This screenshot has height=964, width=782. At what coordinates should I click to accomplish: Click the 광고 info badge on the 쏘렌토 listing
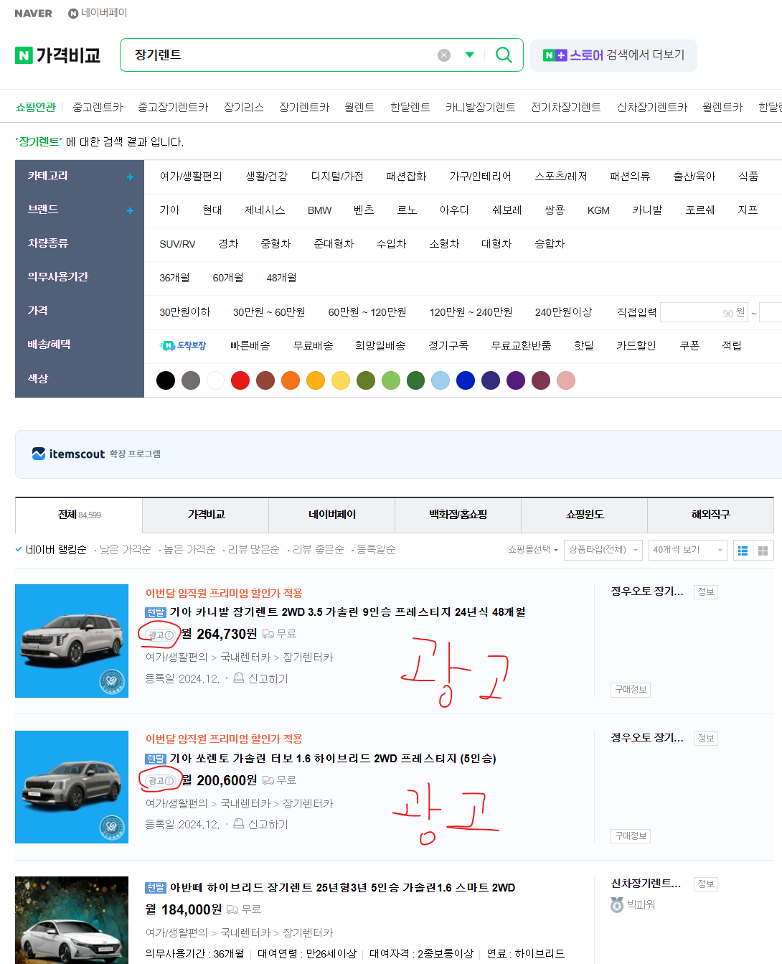click(x=160, y=781)
